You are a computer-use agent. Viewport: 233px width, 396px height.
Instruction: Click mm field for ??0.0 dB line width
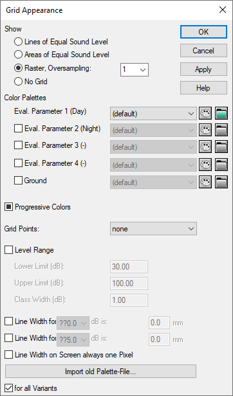click(x=159, y=323)
